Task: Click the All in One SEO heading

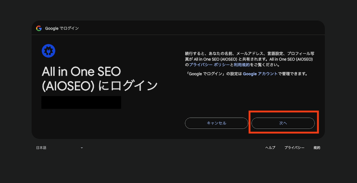Action: tap(100, 79)
